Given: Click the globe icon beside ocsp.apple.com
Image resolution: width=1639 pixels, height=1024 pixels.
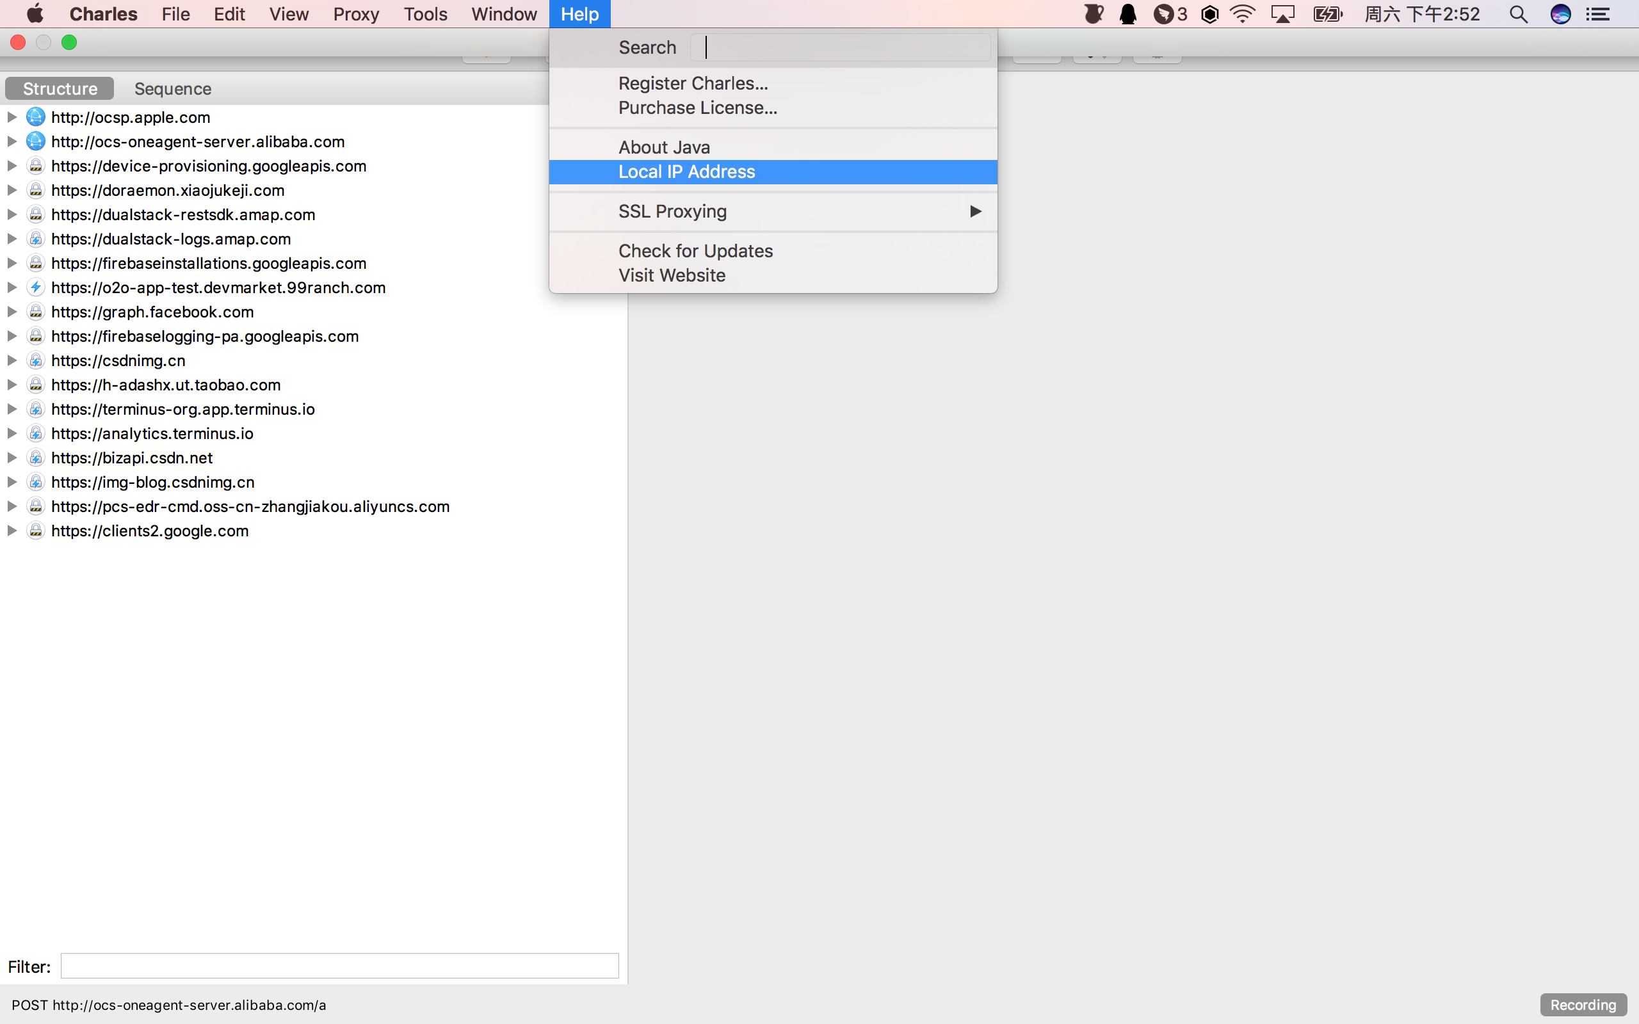Looking at the screenshot, I should (x=35, y=117).
